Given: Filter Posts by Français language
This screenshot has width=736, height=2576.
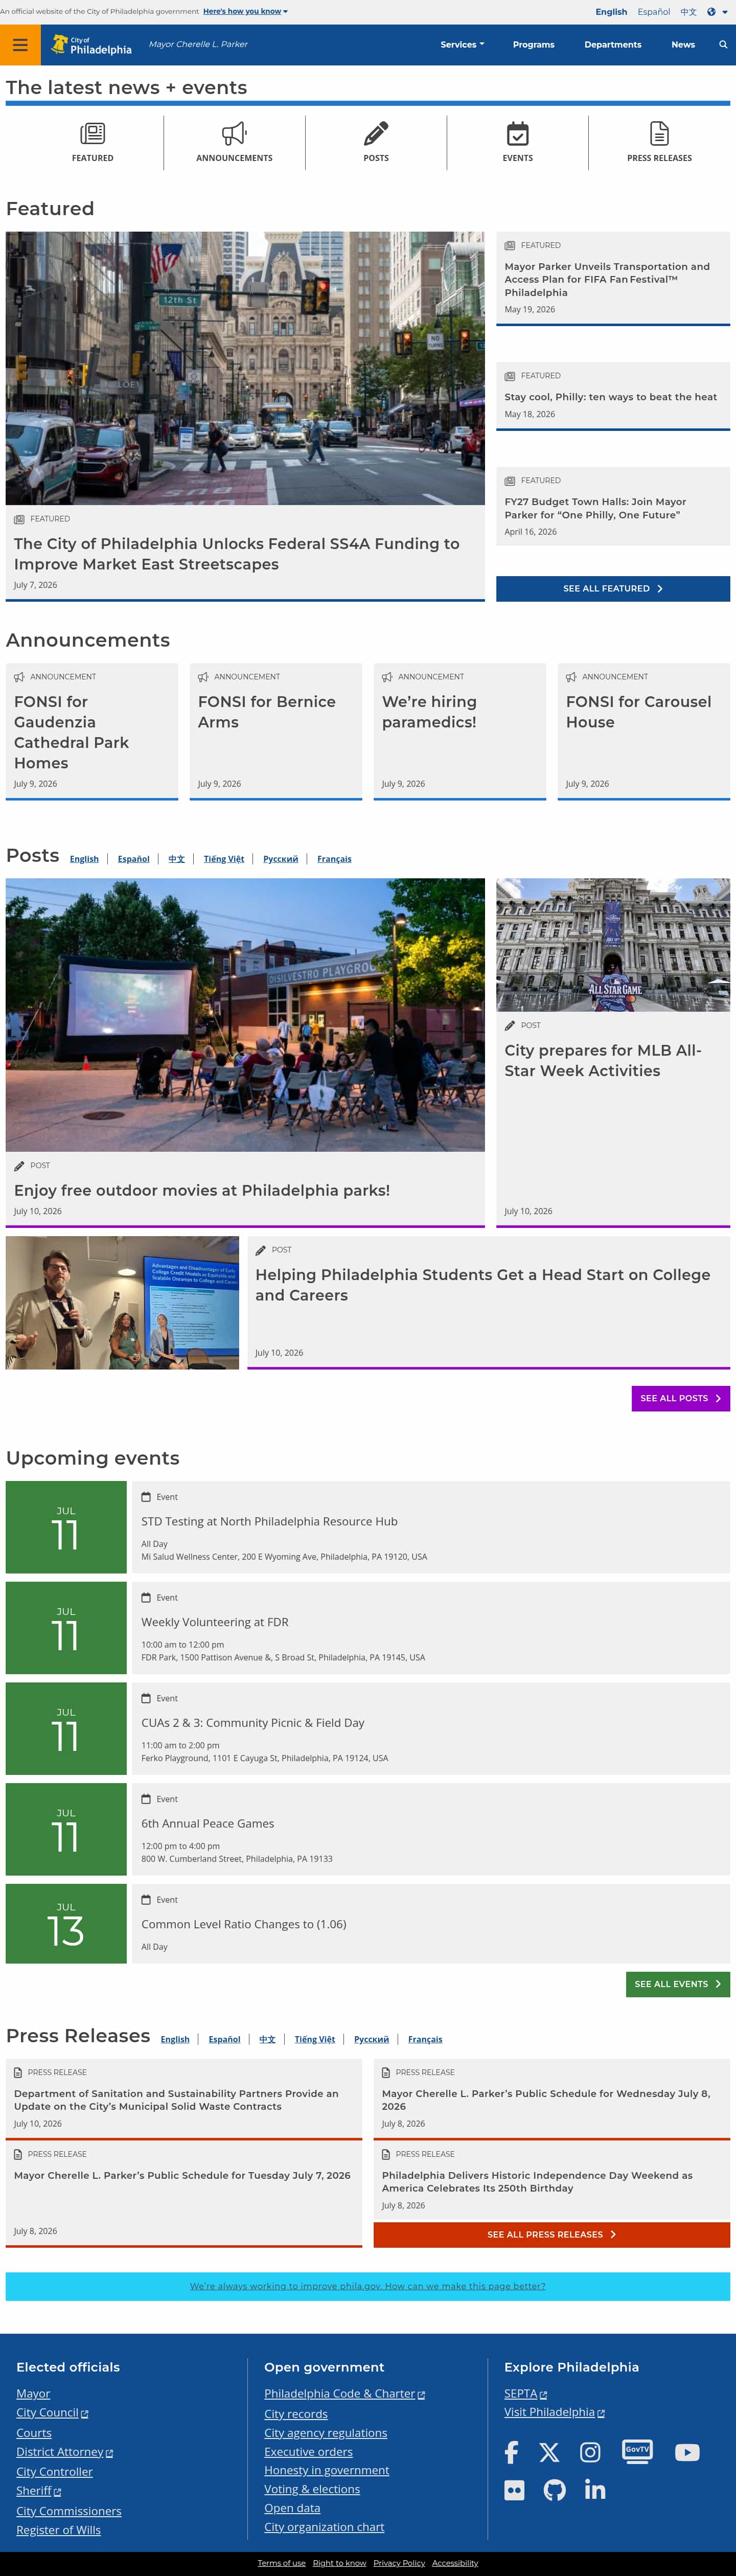Looking at the screenshot, I should pos(334,859).
